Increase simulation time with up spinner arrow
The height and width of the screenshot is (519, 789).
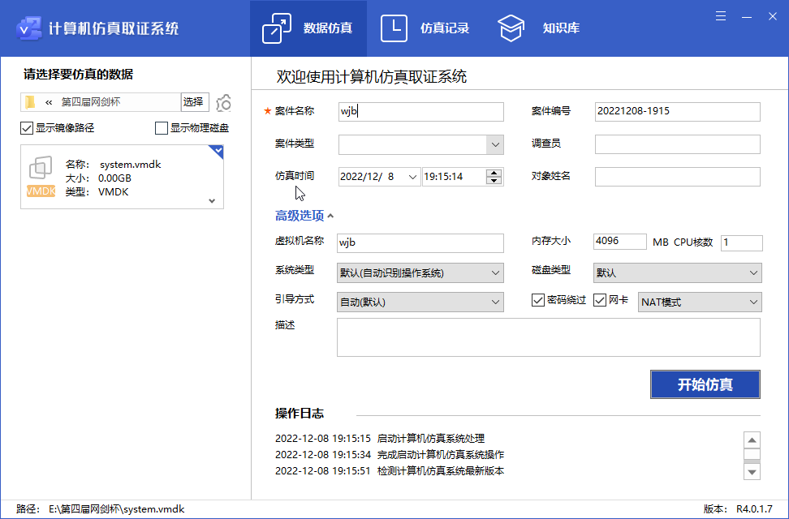coord(494,173)
